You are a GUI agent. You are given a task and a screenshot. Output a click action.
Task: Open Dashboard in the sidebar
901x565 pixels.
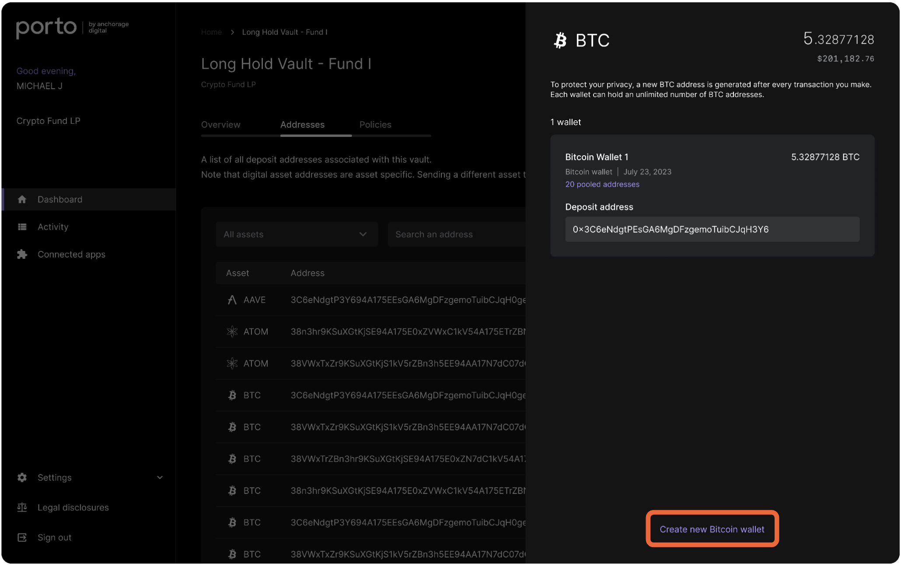tap(89, 199)
